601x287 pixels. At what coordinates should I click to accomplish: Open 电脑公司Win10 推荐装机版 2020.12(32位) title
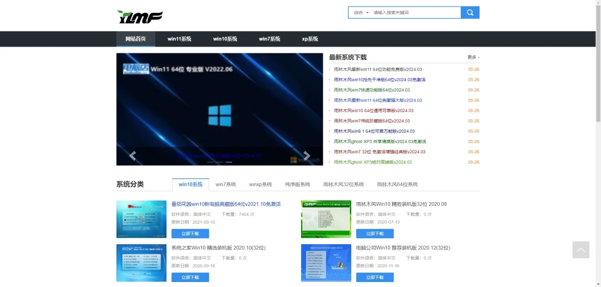point(403,248)
